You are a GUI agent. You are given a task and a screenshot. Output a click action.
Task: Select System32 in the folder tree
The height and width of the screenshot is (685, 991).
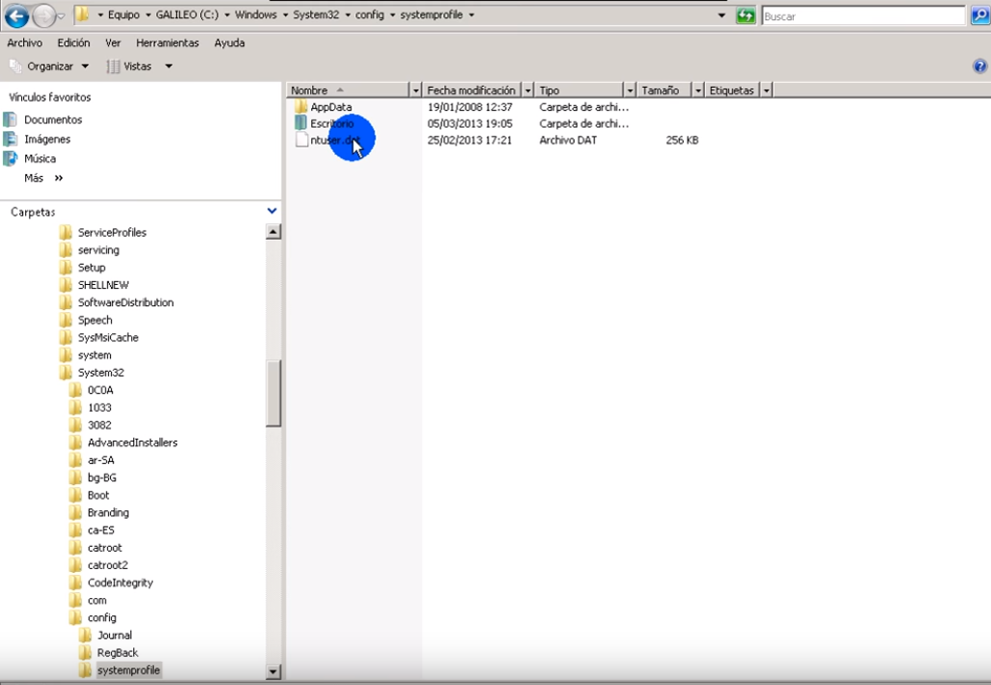coord(100,373)
